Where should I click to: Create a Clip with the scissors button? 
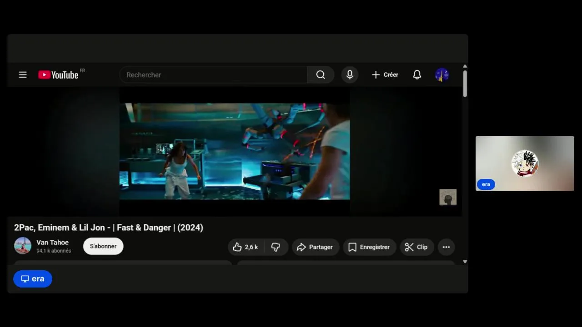point(417,247)
